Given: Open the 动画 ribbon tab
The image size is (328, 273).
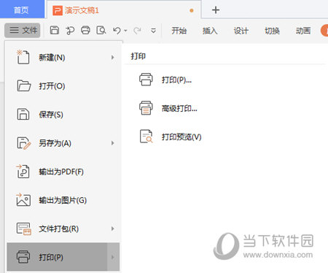Looking at the screenshot, I should click(x=303, y=31).
